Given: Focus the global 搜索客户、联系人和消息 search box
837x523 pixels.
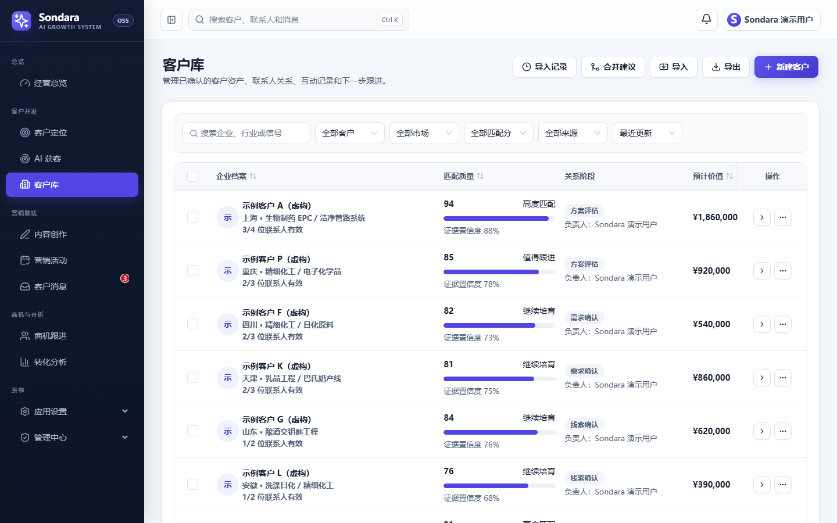Looking at the screenshot, I should 299,20.
